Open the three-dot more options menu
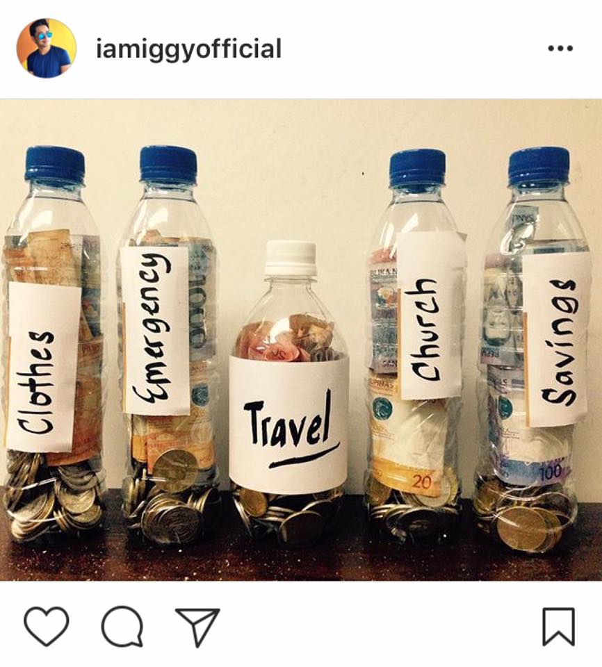The width and height of the screenshot is (602, 667). point(560,49)
